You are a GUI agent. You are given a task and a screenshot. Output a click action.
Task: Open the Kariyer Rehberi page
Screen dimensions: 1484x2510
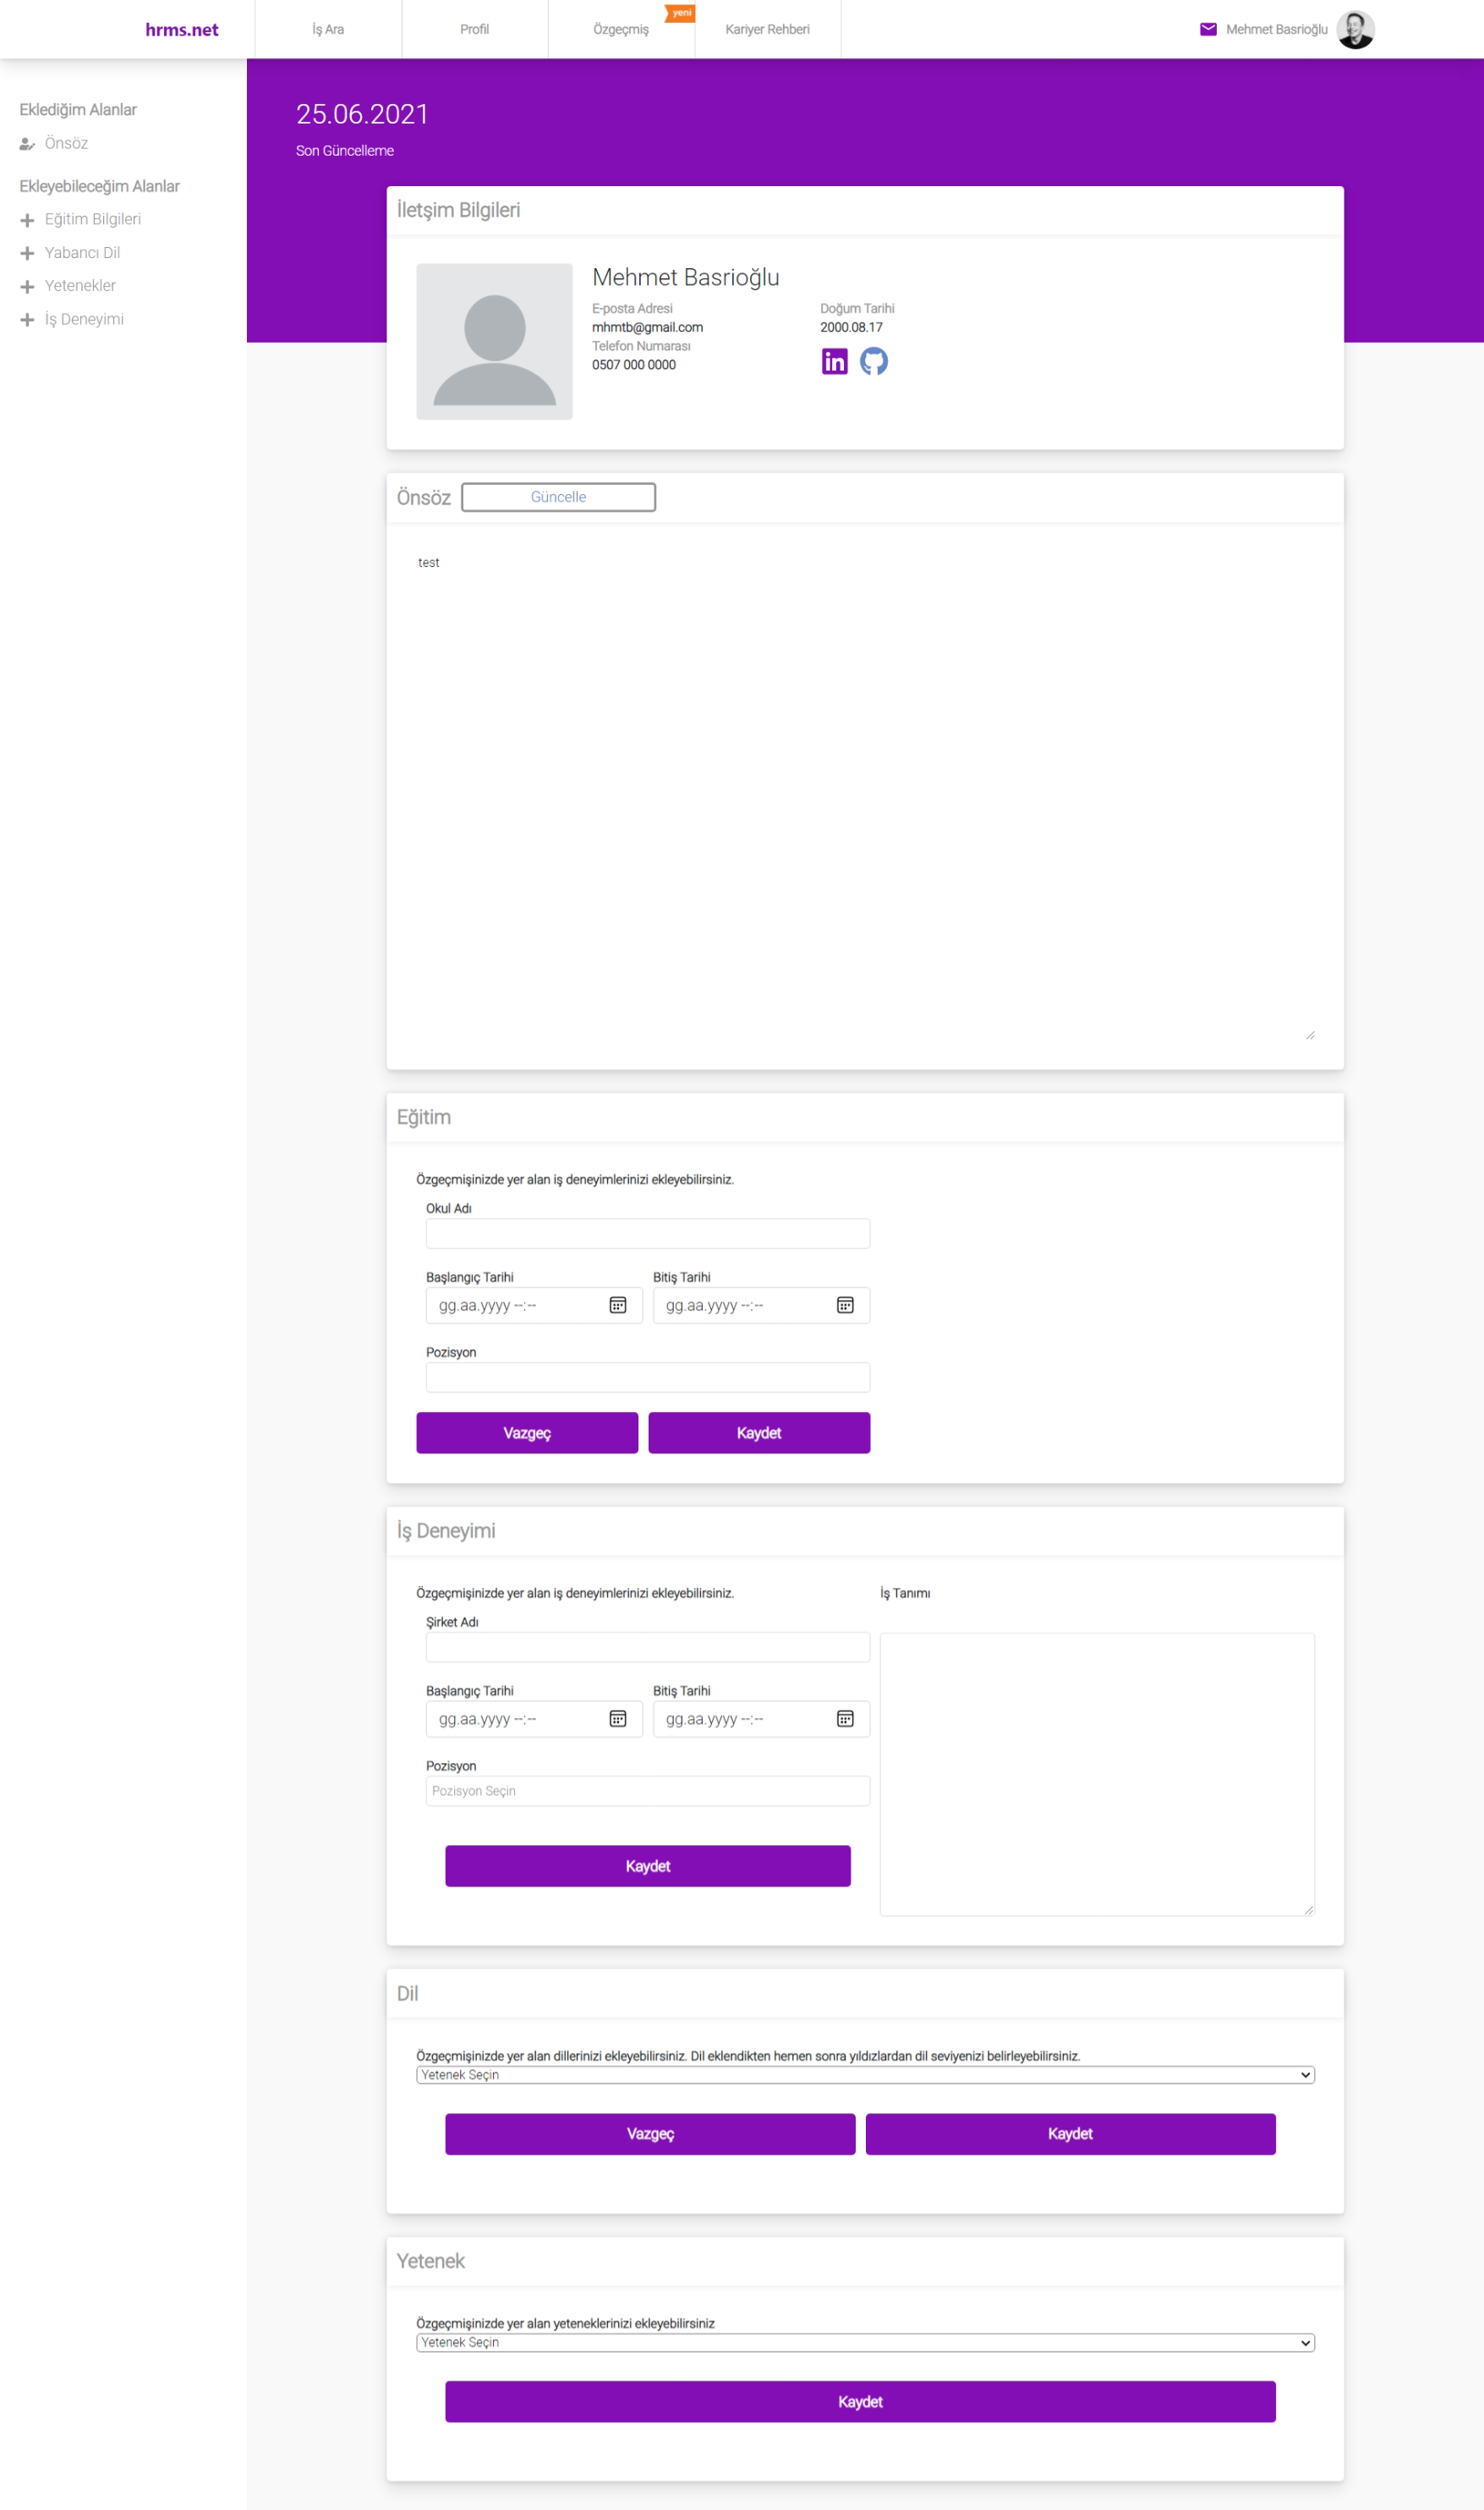pos(768,29)
